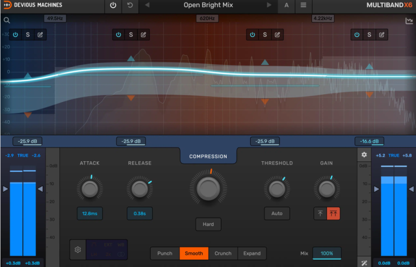Image resolution: width=416 pixels, height=267 pixels.
Task: Click the 620Hz crossover frequency label
Action: [207, 18]
